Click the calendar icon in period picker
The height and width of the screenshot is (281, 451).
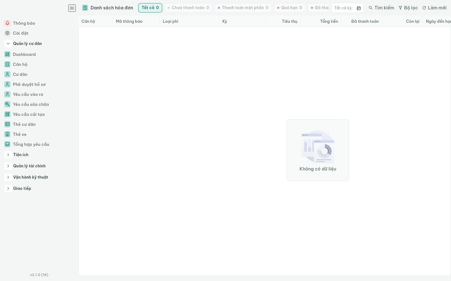359,8
